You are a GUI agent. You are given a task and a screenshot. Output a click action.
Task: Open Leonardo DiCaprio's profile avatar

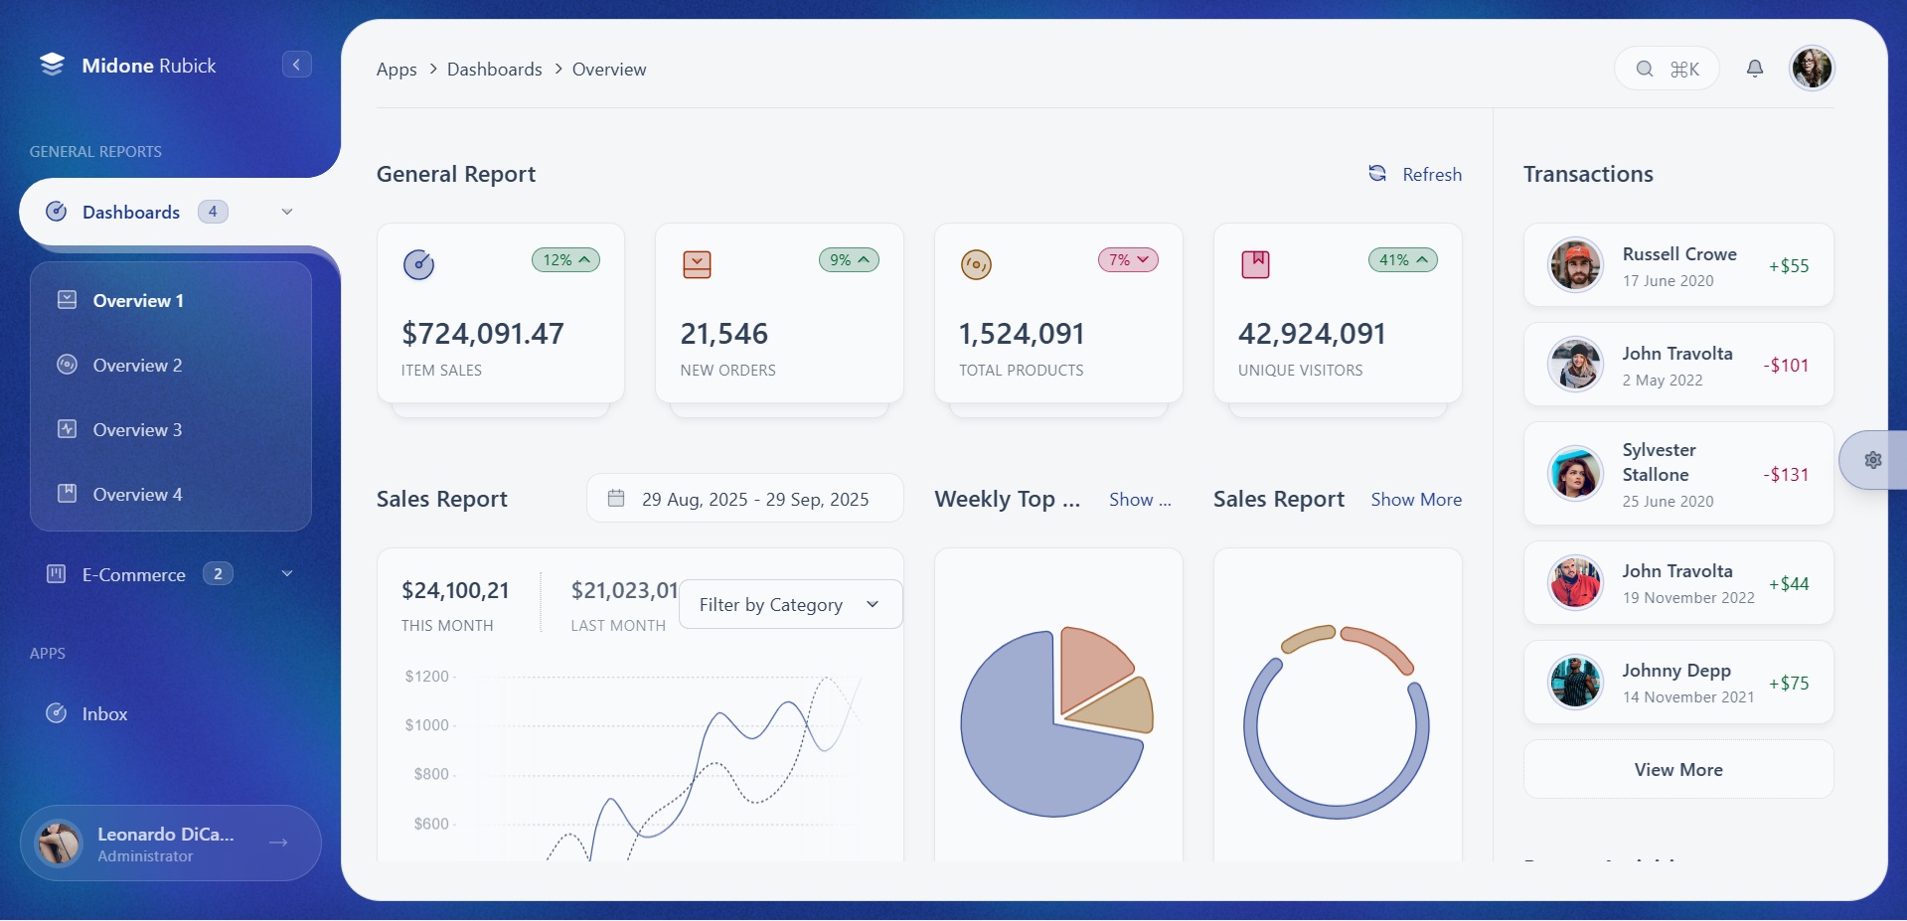click(x=57, y=843)
